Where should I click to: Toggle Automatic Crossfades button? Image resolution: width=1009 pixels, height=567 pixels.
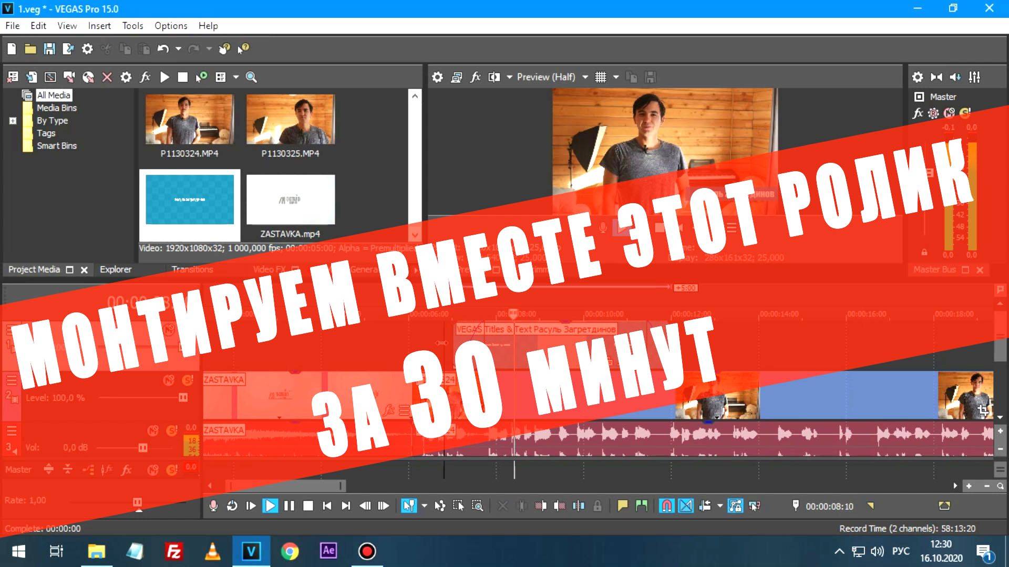(686, 506)
